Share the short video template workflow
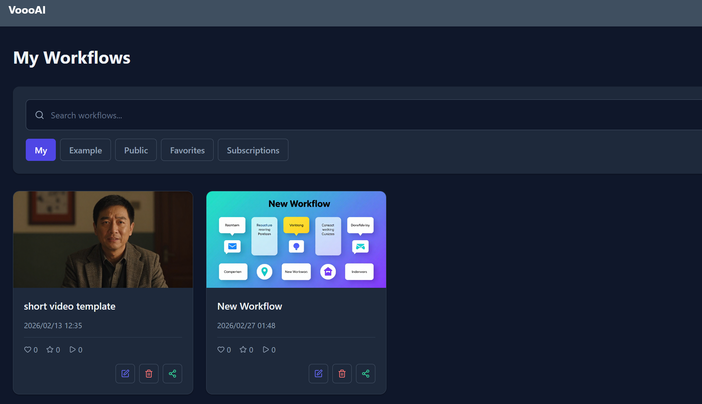 [172, 373]
